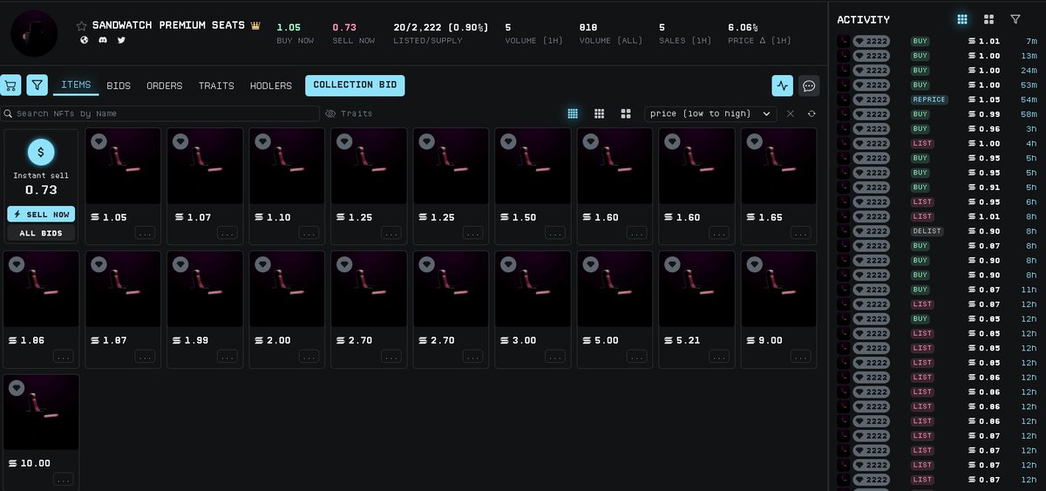The image size is (1046, 491).
Task: Select the smallest grid view for items
Action: 573,113
